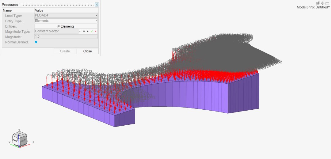Image resolution: width=331 pixels, height=159 pixels.
Task: Click the Elements entity selector button
Action: pos(66,26)
